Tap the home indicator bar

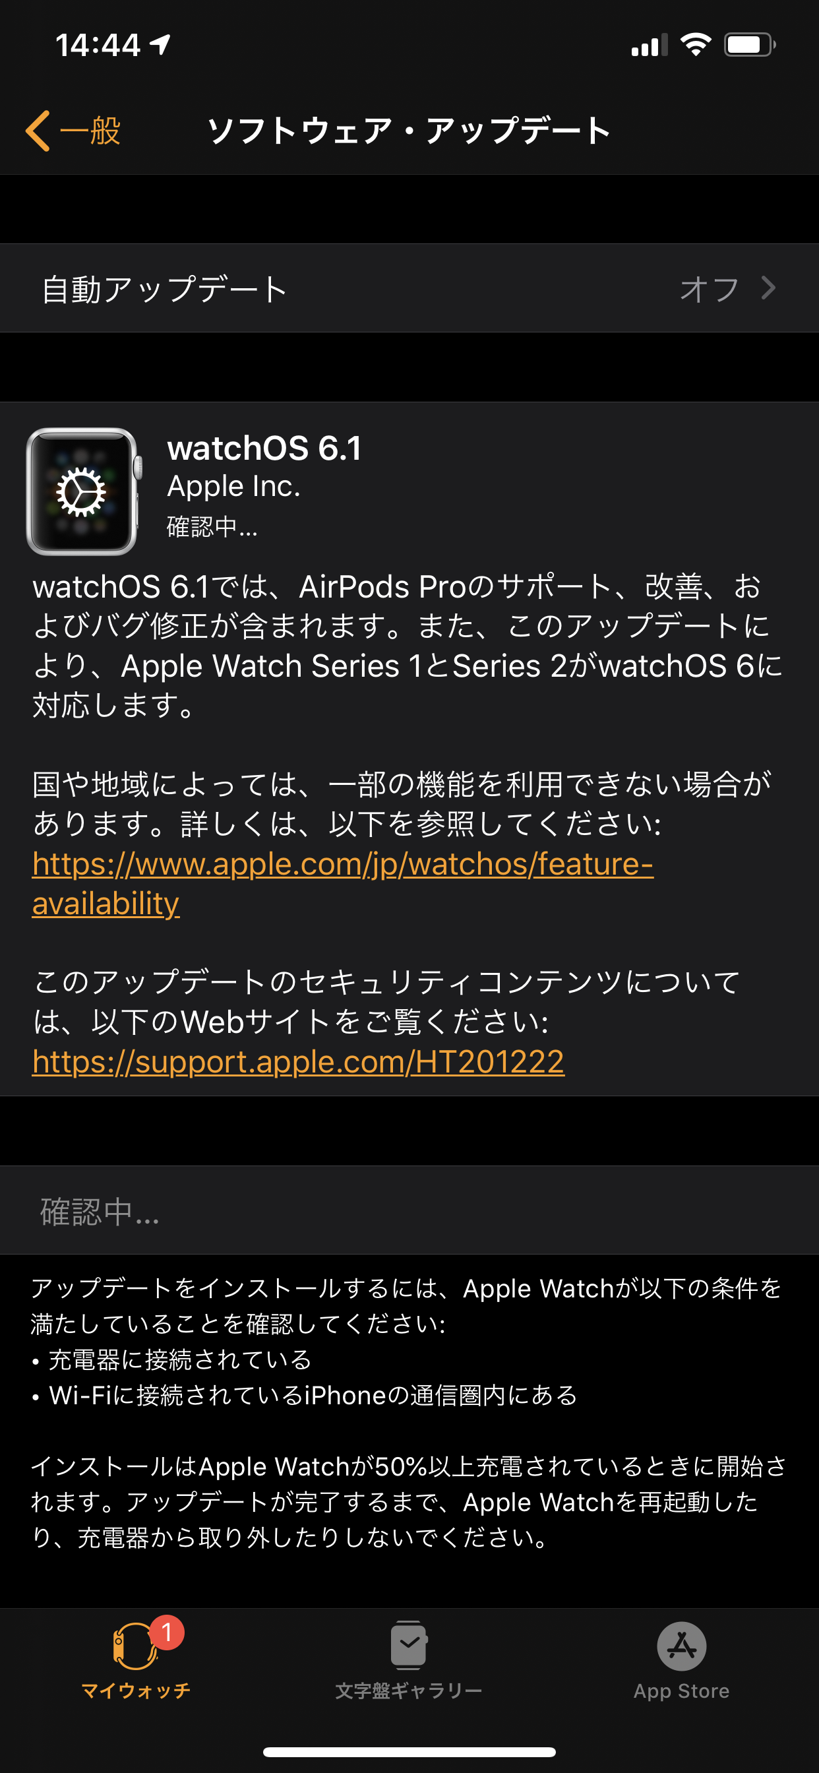[409, 1752]
